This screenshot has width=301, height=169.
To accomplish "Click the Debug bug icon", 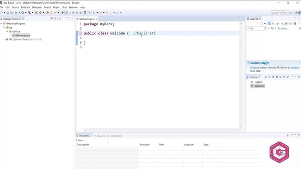I will (16, 13).
